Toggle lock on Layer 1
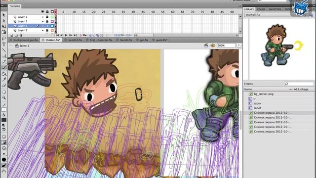This screenshot has width=316, height=178. coord(47,17)
